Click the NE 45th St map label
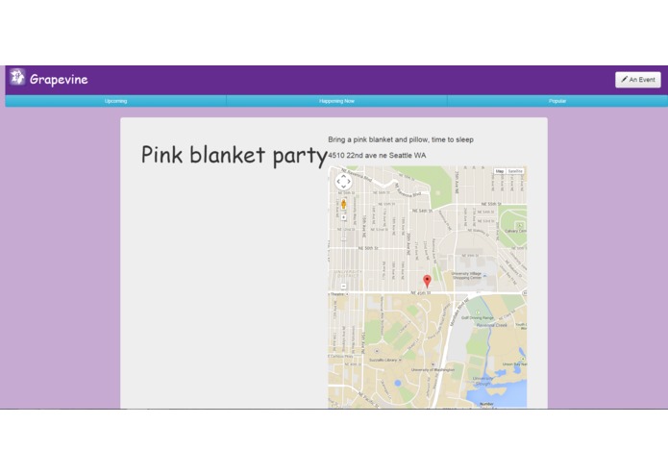The width and height of the screenshot is (668, 475). pyautogui.click(x=421, y=293)
